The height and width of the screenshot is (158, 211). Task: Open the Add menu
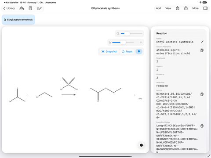tap(158, 8)
